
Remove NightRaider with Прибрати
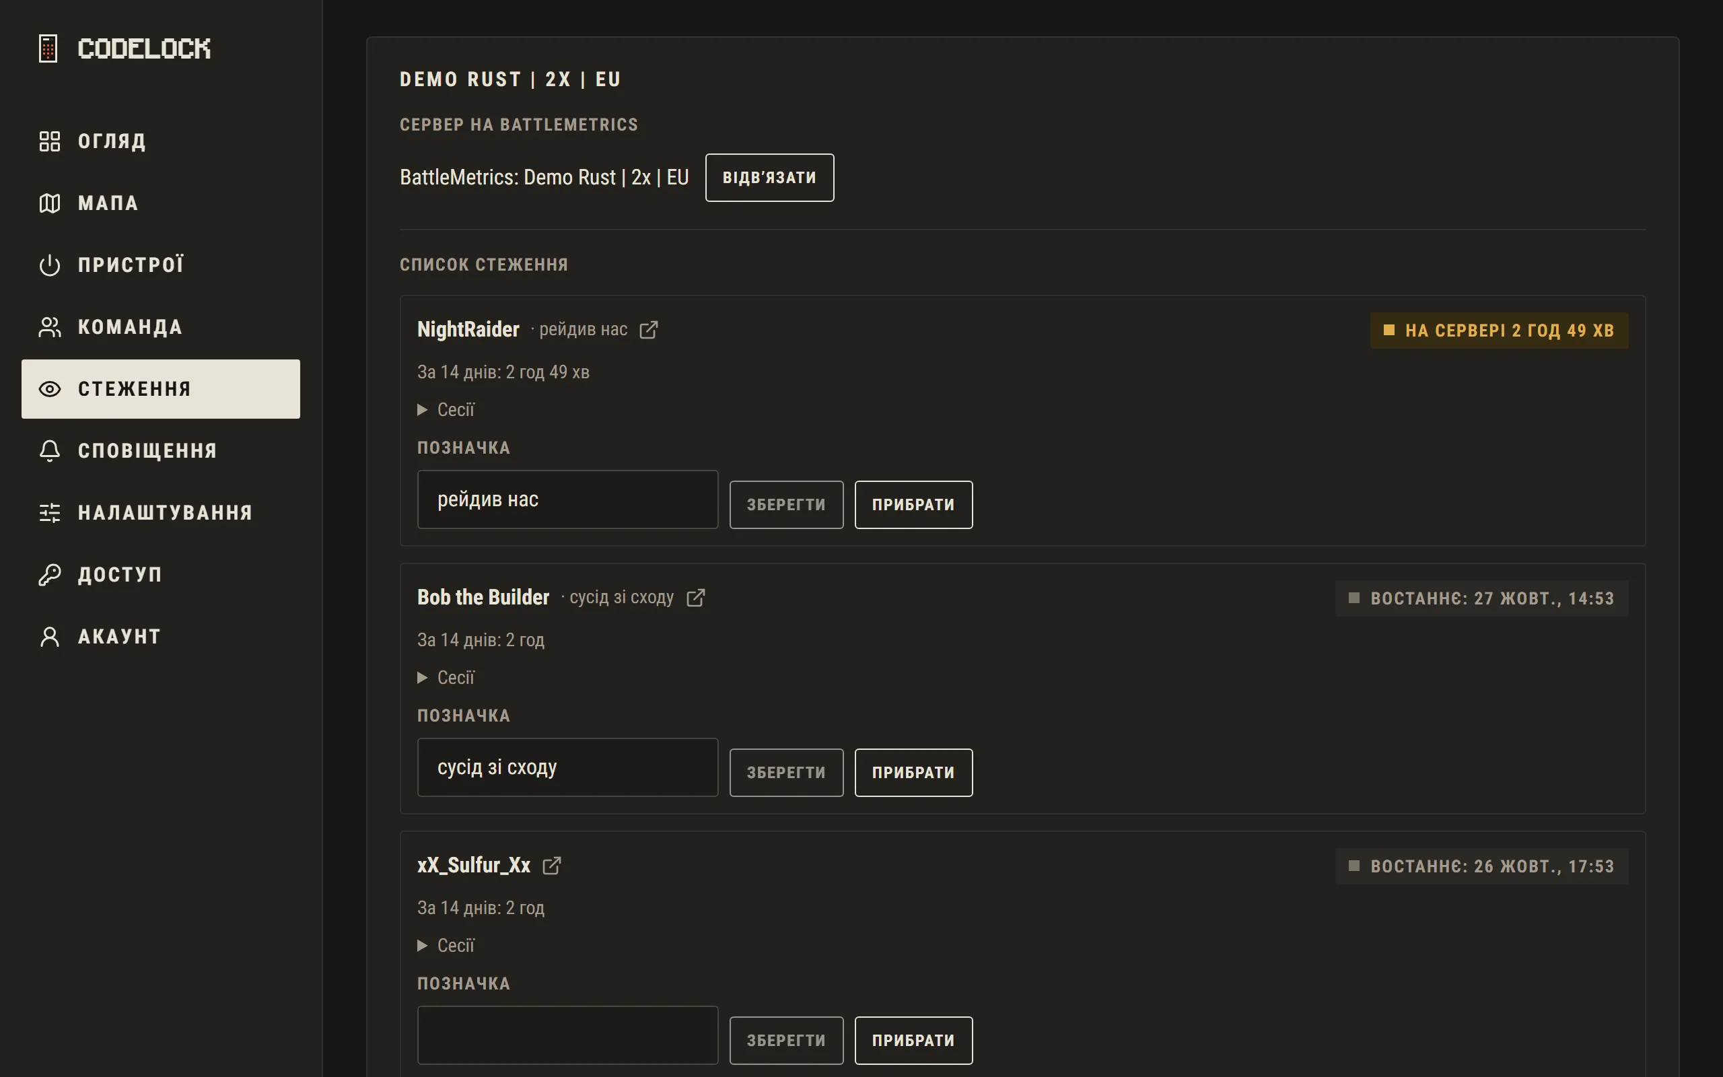coord(913,505)
